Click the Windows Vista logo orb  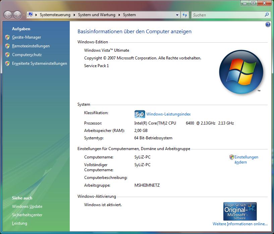tap(241, 72)
